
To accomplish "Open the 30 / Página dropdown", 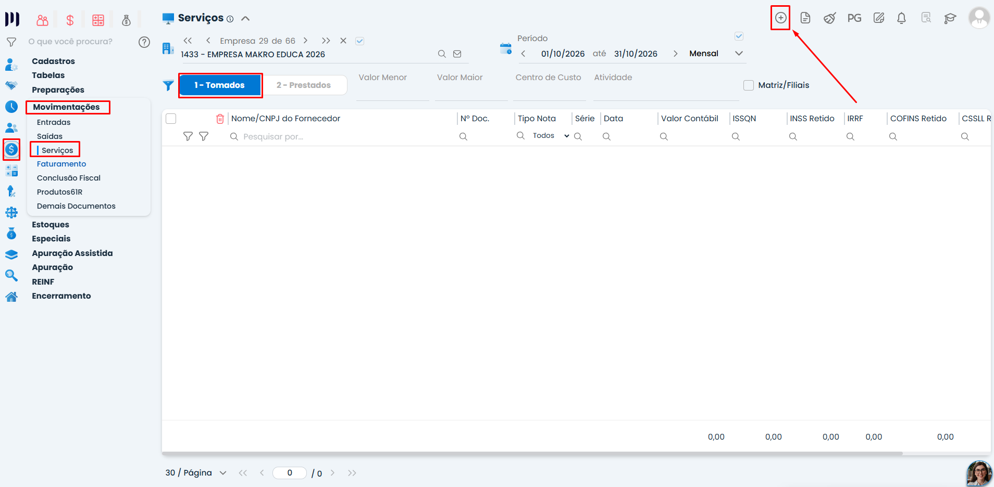I will [196, 473].
